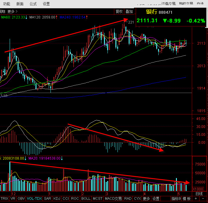Open the 版面 menu
Image resolution: width=208 pixels, height=203 pixels.
pos(20,4)
